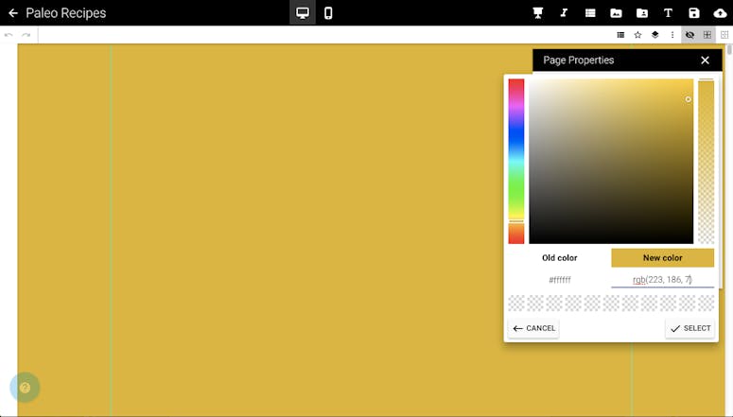Screen dimensions: 733x417
Task: Open the image gallery folder icon
Action: [x=616, y=13]
